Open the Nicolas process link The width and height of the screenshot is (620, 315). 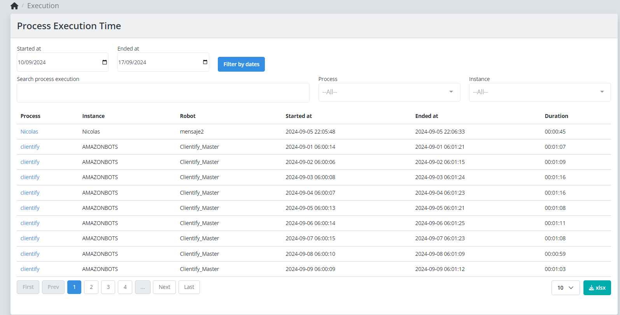(29, 132)
